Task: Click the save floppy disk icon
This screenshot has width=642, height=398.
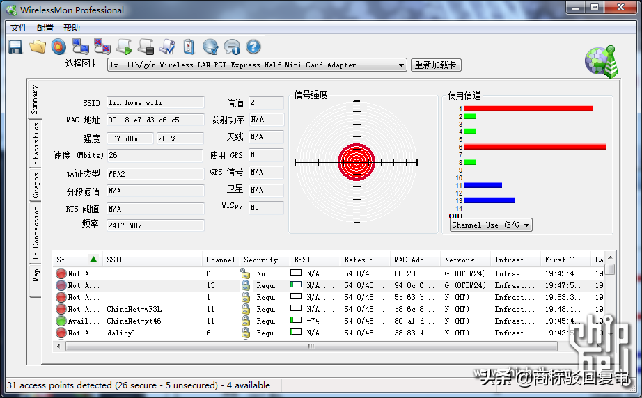Action: pyautogui.click(x=15, y=47)
